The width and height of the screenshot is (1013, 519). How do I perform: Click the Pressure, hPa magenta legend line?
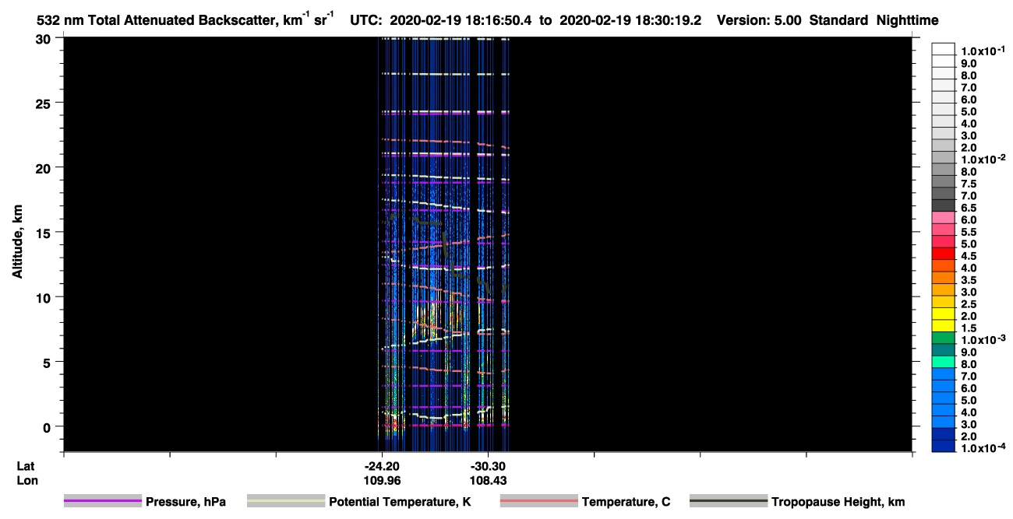103,502
